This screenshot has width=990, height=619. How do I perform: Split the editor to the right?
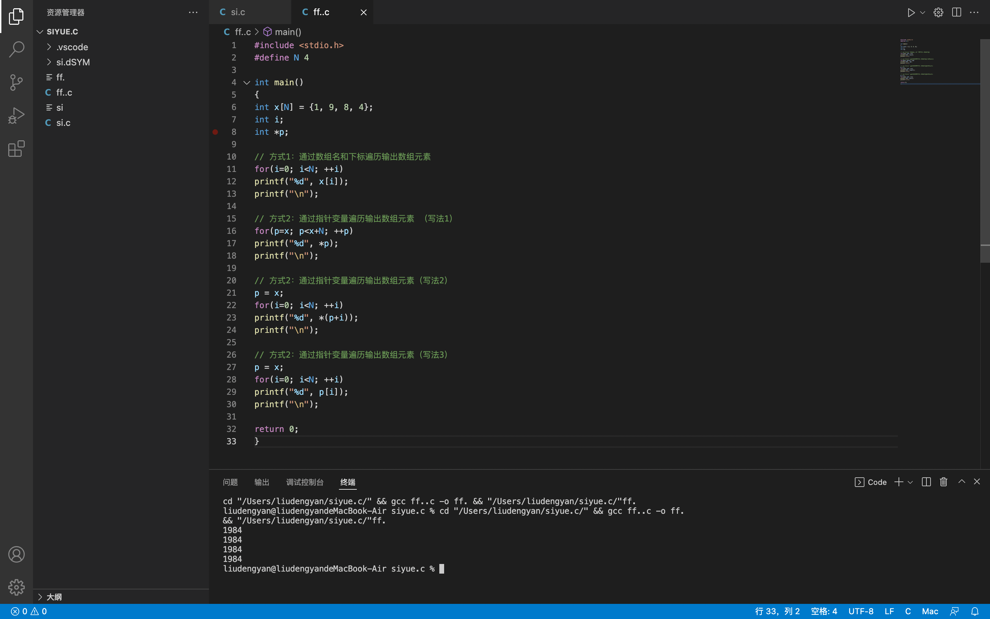[x=956, y=12]
